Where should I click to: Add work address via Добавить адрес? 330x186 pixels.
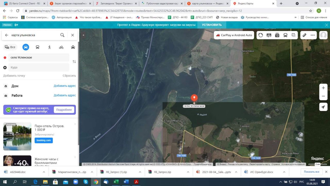[x=65, y=95]
